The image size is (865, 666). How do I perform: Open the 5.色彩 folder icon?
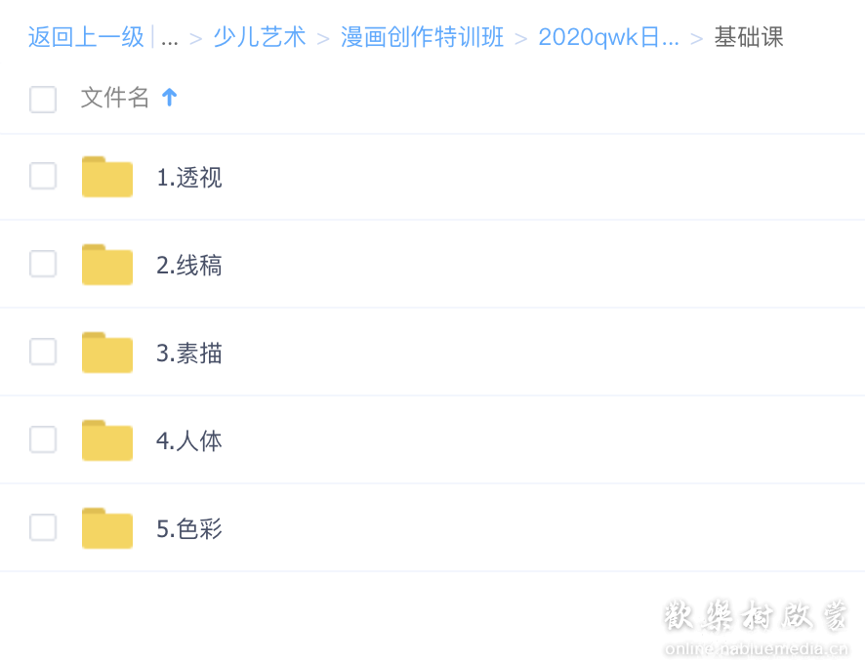(107, 528)
